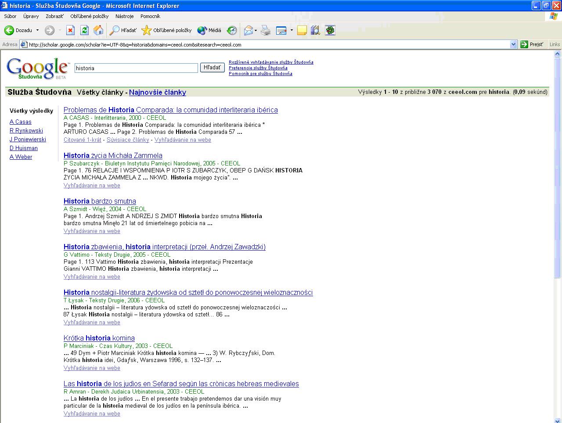Screen dimensions: 562x423
Task: Focus the search box containing historia
Action: (x=136, y=68)
